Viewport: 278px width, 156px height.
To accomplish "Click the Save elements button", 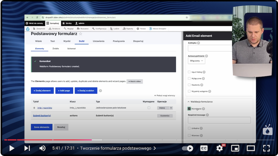I will click(42, 127).
